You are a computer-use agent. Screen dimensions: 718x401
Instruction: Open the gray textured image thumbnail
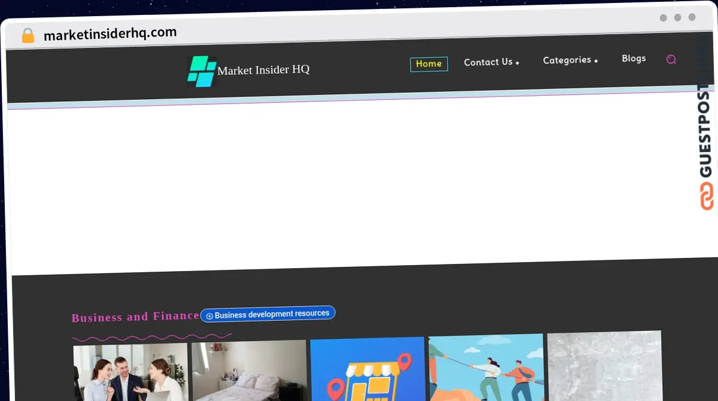click(604, 365)
